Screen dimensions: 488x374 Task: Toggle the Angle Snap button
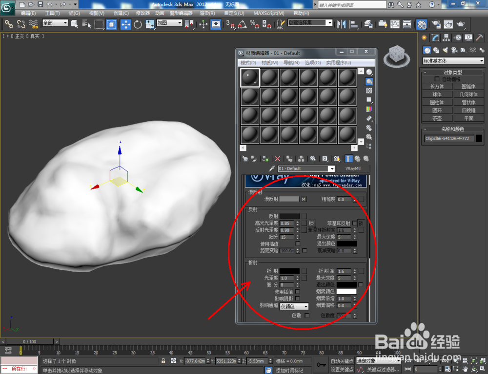click(243, 24)
